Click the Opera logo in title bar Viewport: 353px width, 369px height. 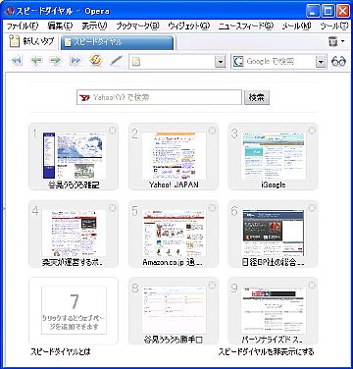[9, 11]
